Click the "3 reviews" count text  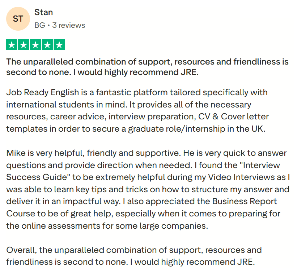tap(69, 25)
